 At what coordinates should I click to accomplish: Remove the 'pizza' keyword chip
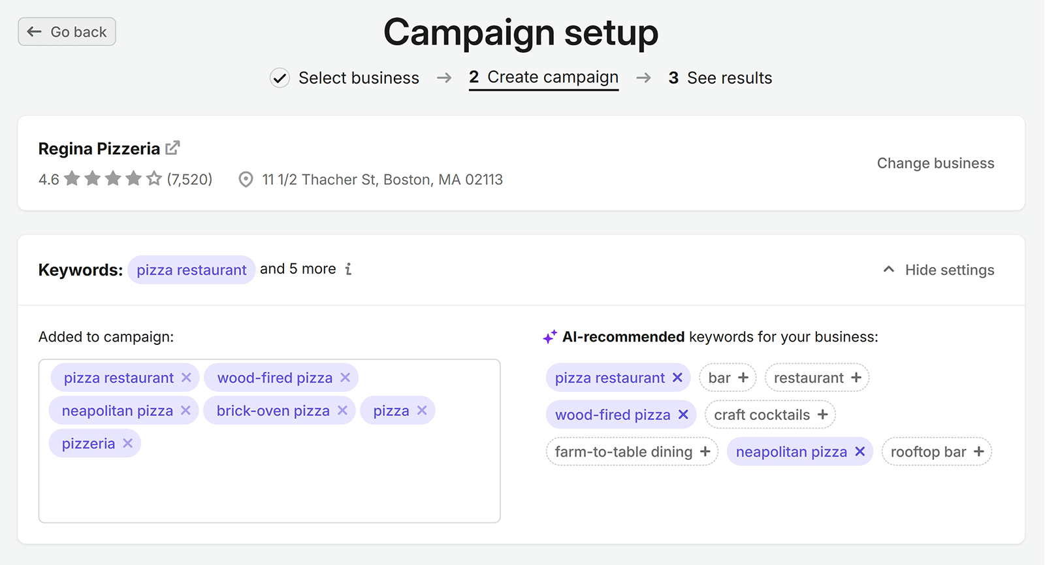click(422, 410)
